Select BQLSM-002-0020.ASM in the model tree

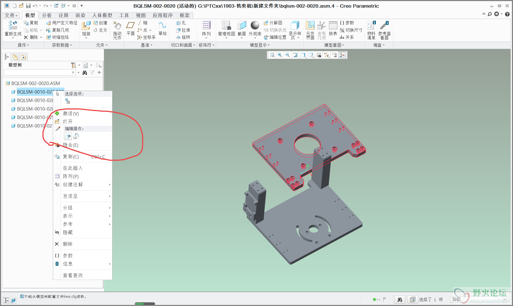(36, 83)
